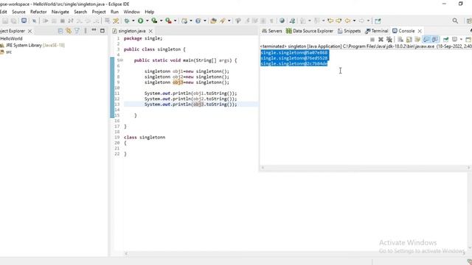Open the Refactor menu
472x265 pixels.
(x=38, y=12)
